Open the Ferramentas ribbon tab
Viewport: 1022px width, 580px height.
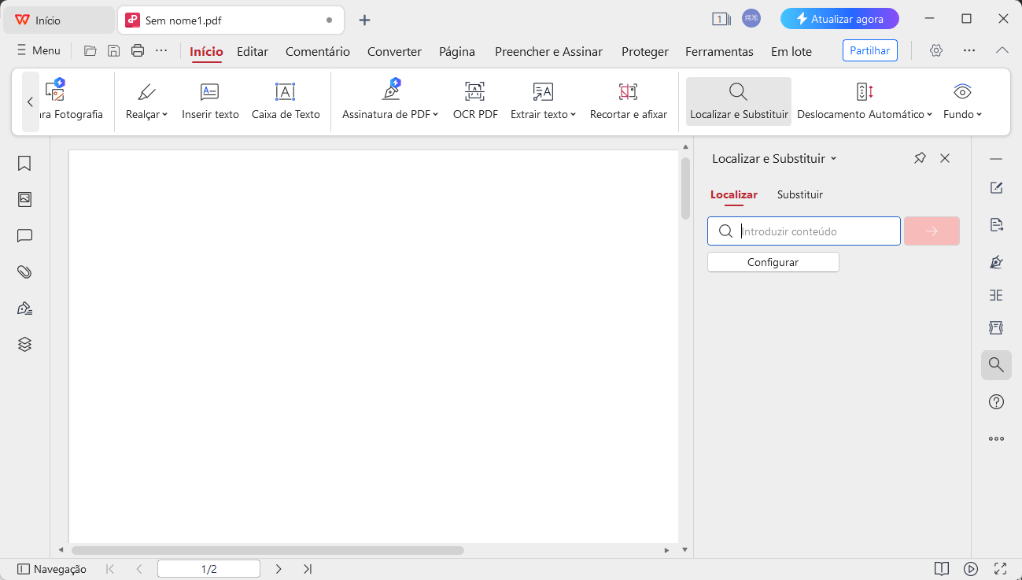point(719,51)
